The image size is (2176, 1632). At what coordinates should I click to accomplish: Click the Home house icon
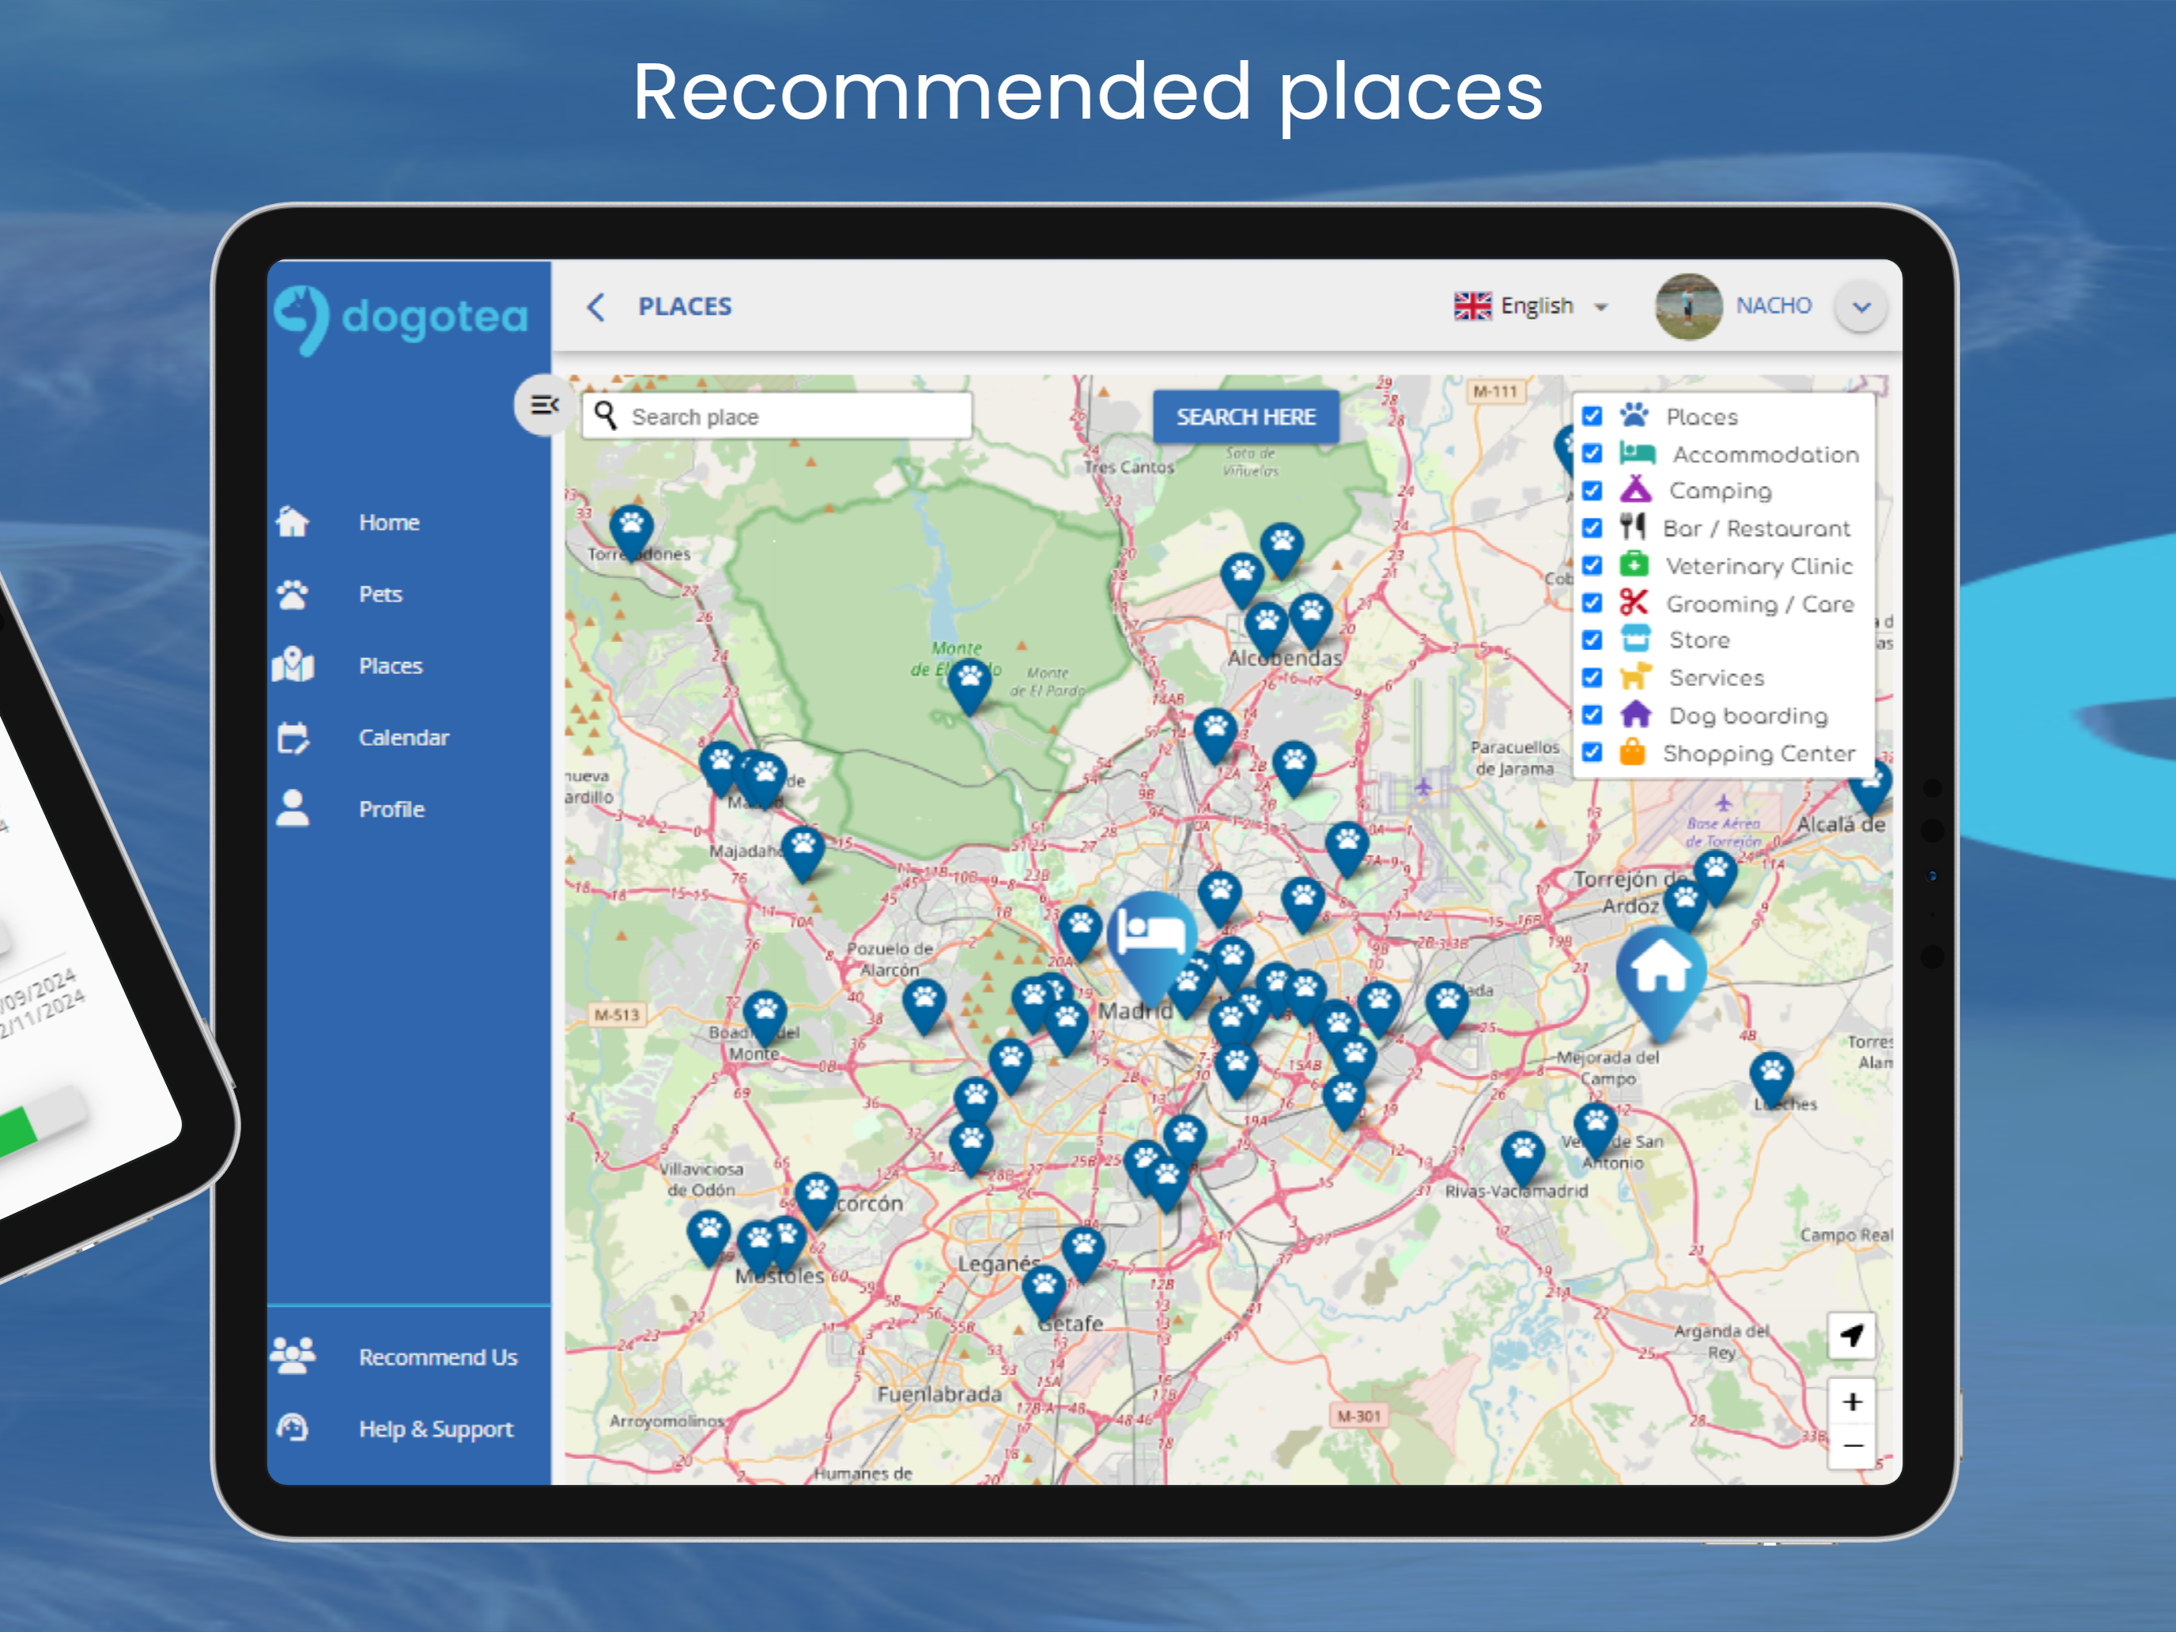(x=293, y=521)
